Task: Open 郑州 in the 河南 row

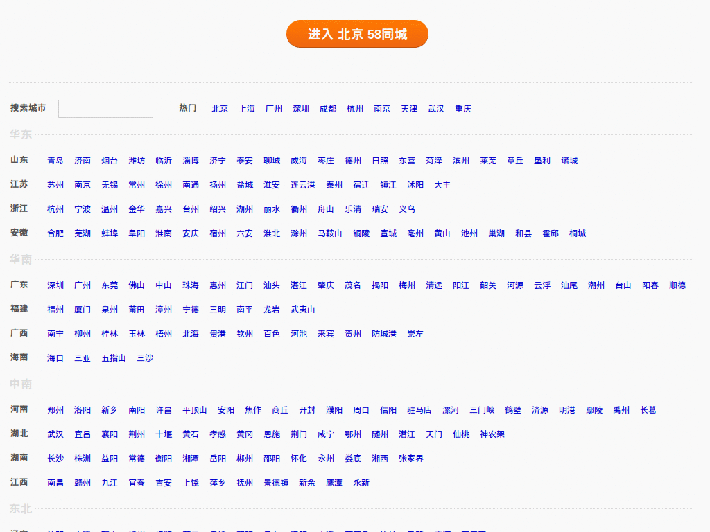Action: [55, 410]
